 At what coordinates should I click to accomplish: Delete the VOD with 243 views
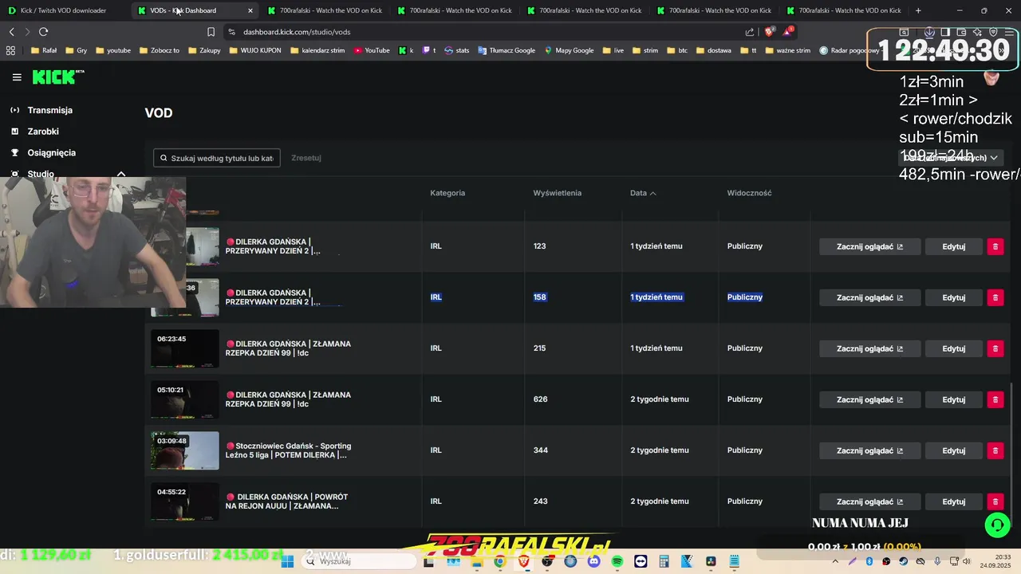[x=995, y=501]
